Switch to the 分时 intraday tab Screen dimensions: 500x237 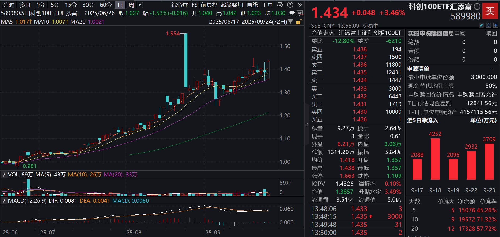[8, 5]
